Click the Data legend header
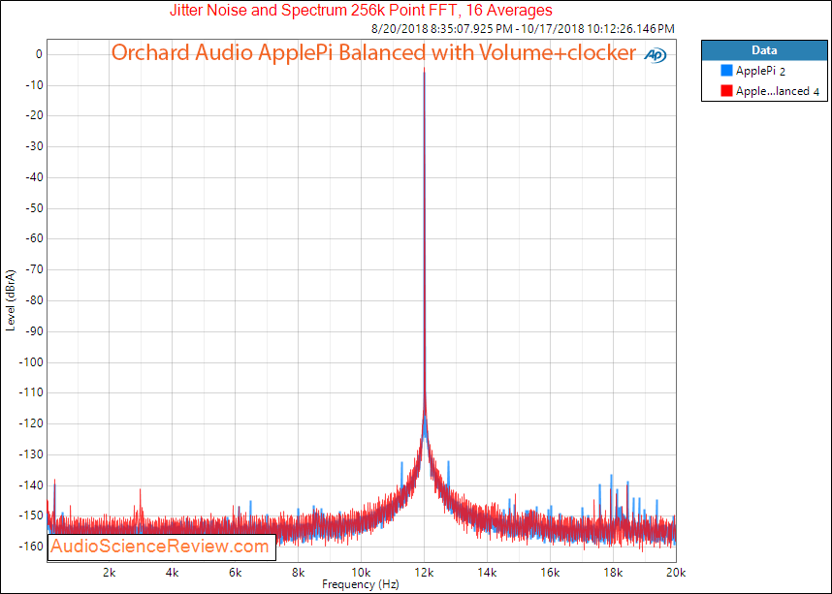 [764, 50]
